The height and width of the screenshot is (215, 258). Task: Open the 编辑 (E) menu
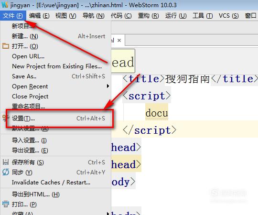pos(39,16)
